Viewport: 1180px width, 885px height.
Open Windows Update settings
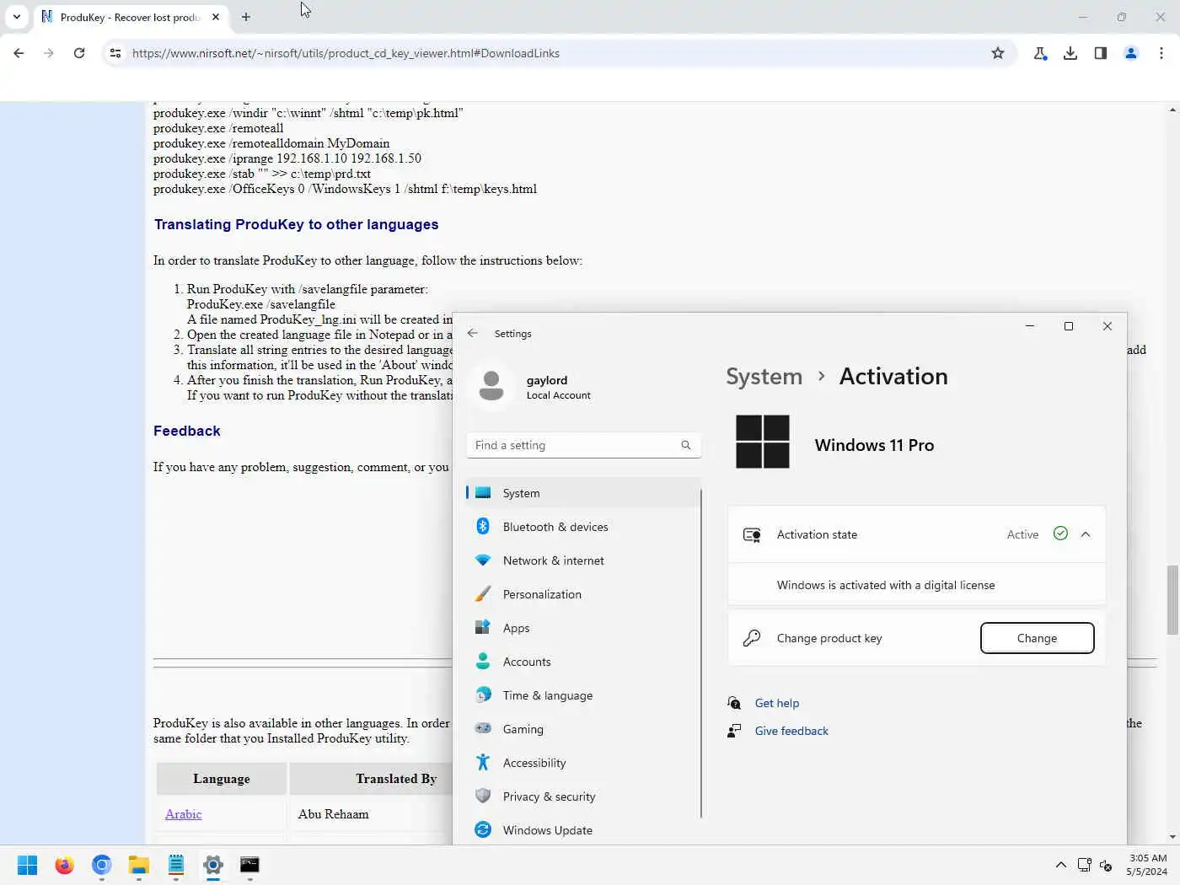tap(583, 830)
